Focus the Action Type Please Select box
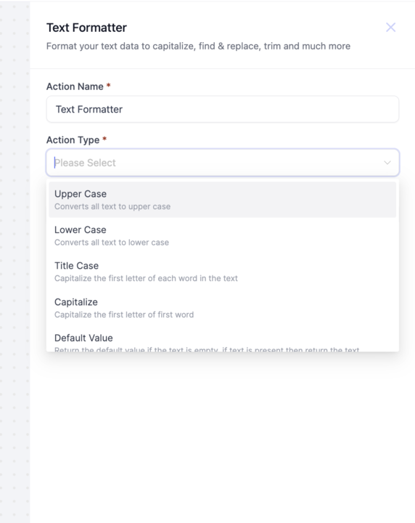 pos(223,163)
